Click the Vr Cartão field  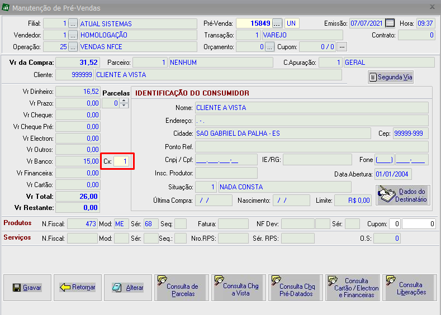coord(78,185)
